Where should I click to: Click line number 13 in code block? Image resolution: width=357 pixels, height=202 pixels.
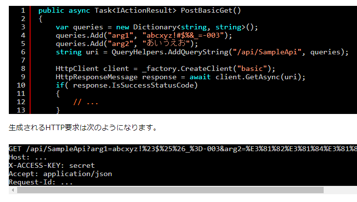pos(21,110)
